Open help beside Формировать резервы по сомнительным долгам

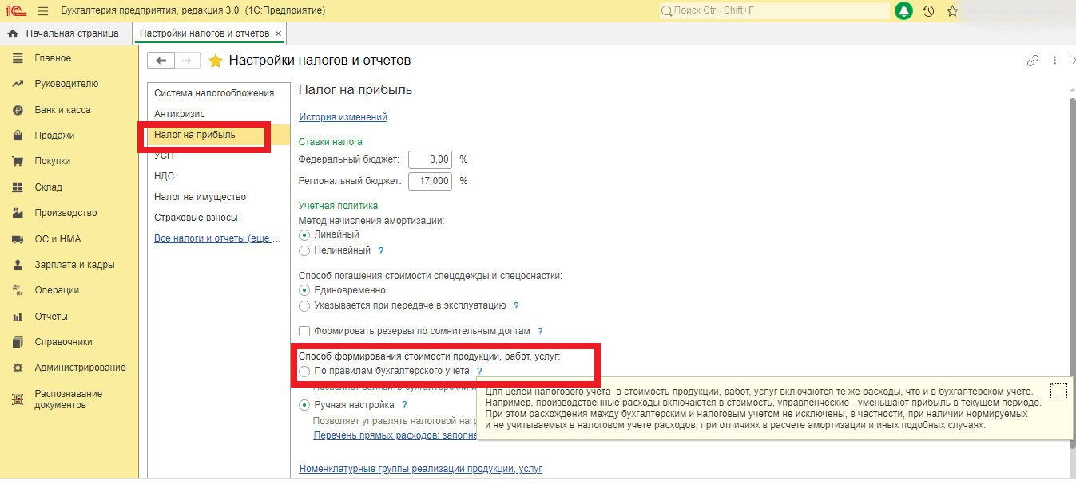[x=540, y=332]
